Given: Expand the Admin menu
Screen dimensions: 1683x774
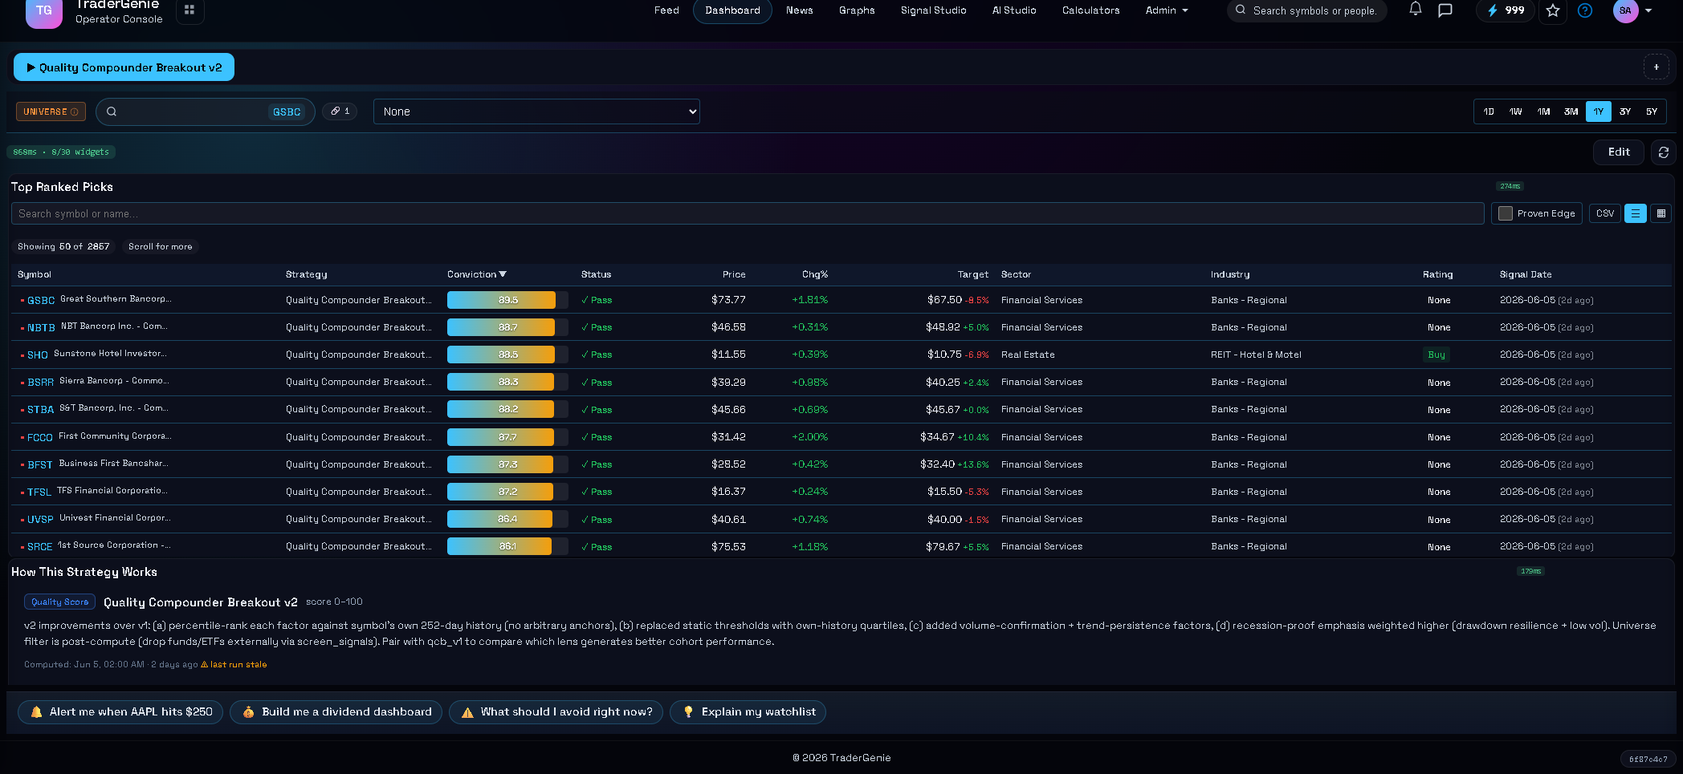Looking at the screenshot, I should (1166, 10).
